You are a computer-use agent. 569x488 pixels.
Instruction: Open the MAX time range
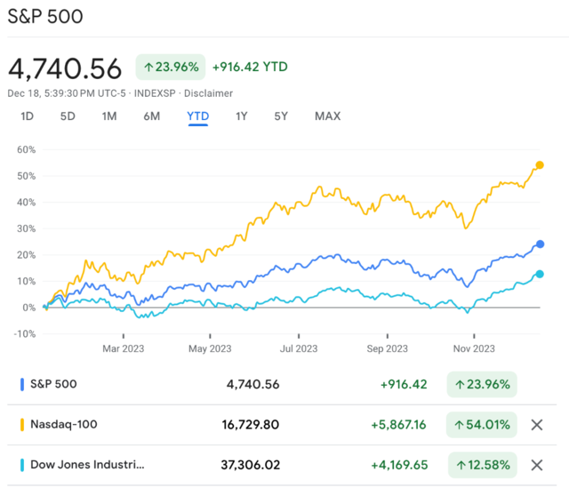[327, 116]
